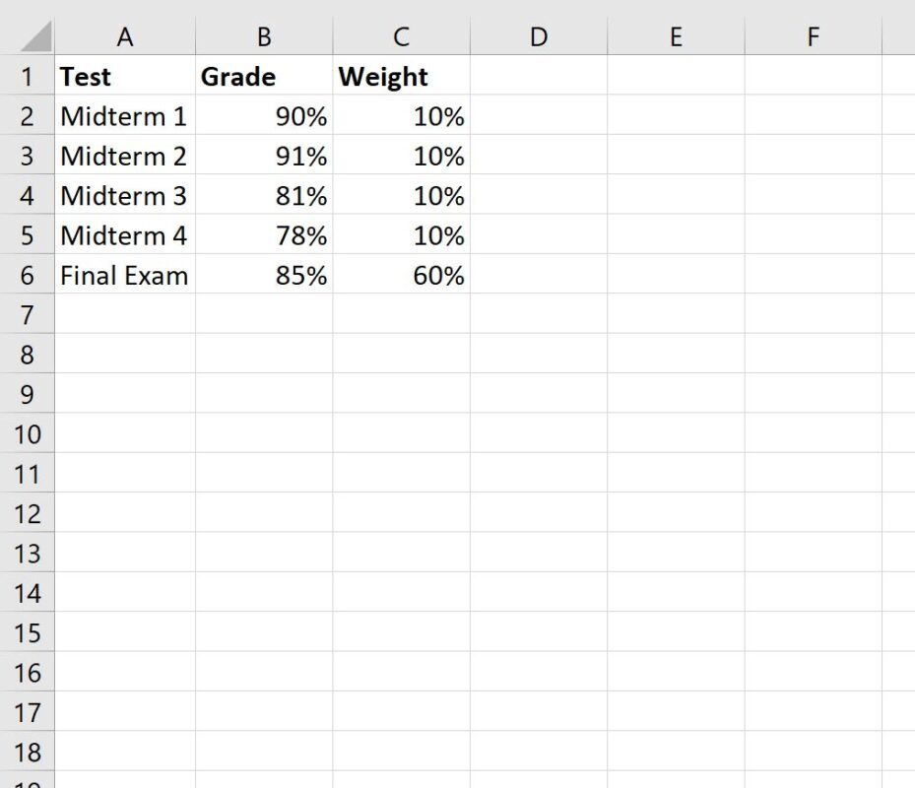Screen dimensions: 915x788
Task: Click the Weight header cell
Action: pyautogui.click(x=401, y=76)
